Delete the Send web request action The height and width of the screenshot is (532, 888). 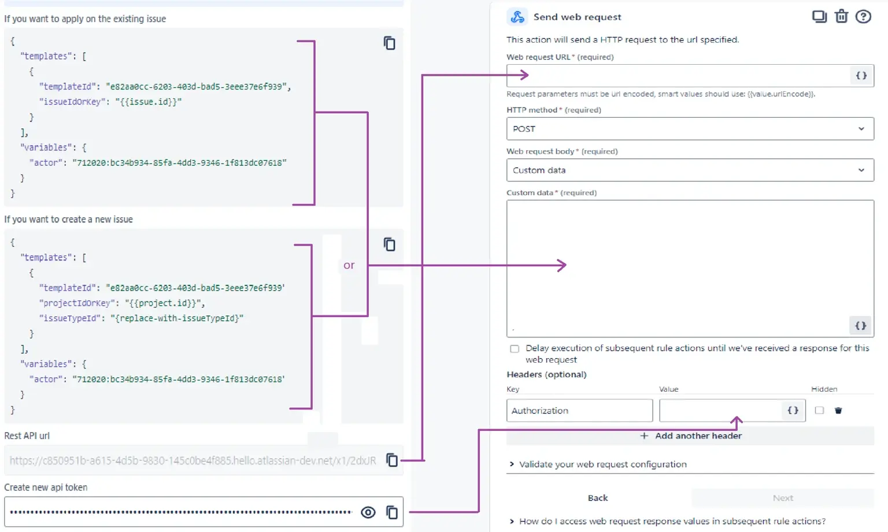[841, 17]
